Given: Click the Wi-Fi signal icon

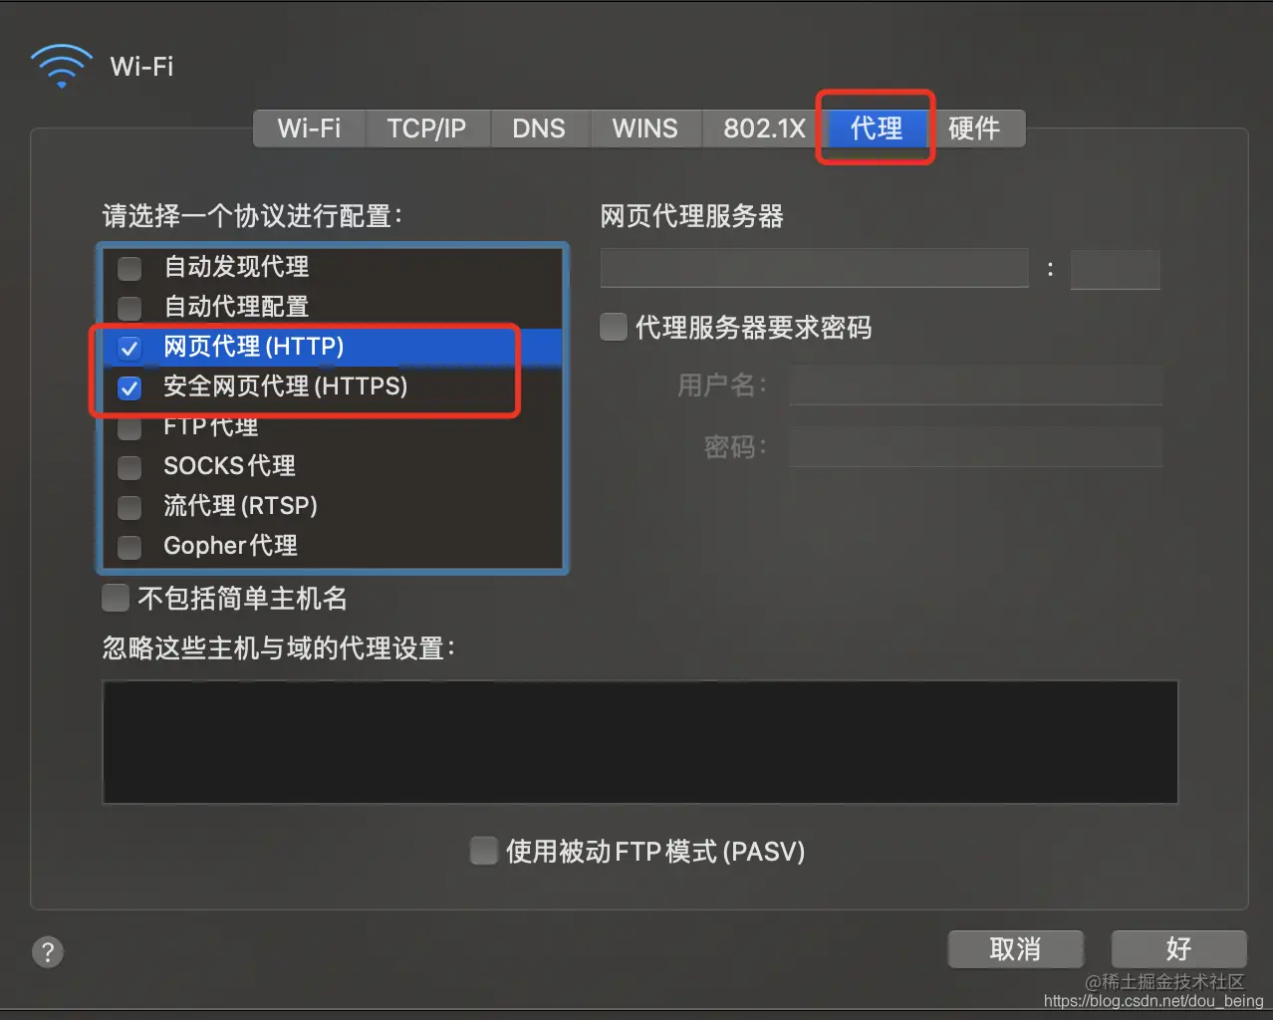Looking at the screenshot, I should coord(61,66).
